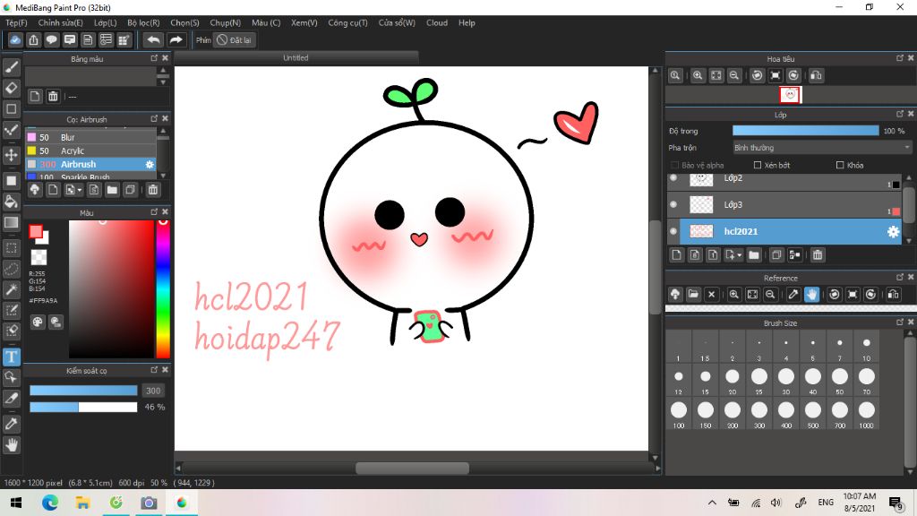Click the cloud save icon in top toolbar
This screenshot has height=516, width=917.
(15, 39)
